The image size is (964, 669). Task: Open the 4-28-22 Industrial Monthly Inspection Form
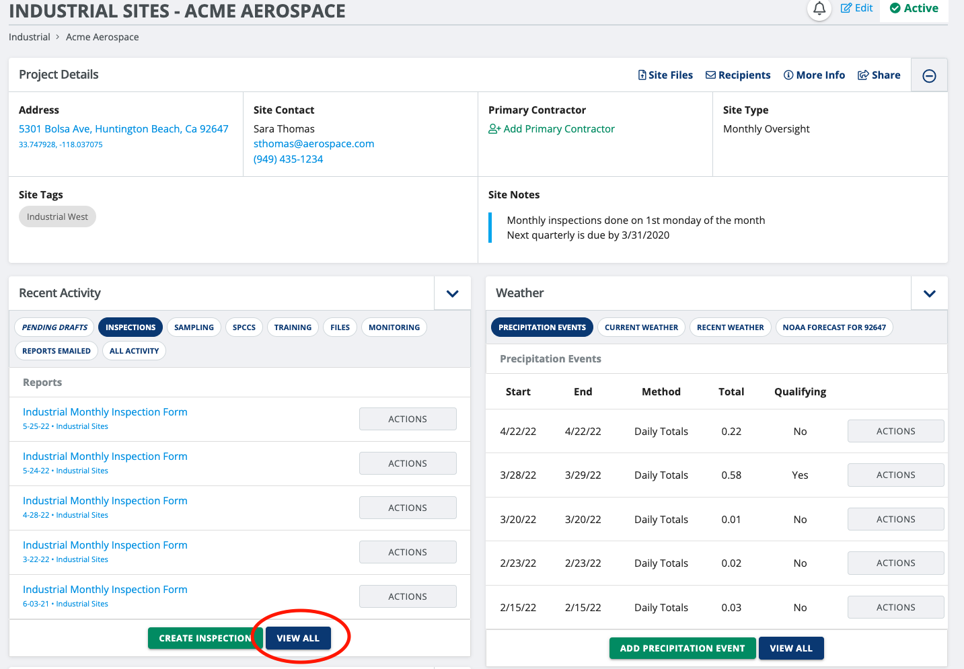[105, 501]
